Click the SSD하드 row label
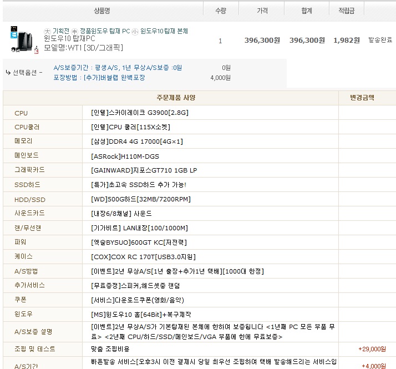396x369 pixels. click(27, 185)
